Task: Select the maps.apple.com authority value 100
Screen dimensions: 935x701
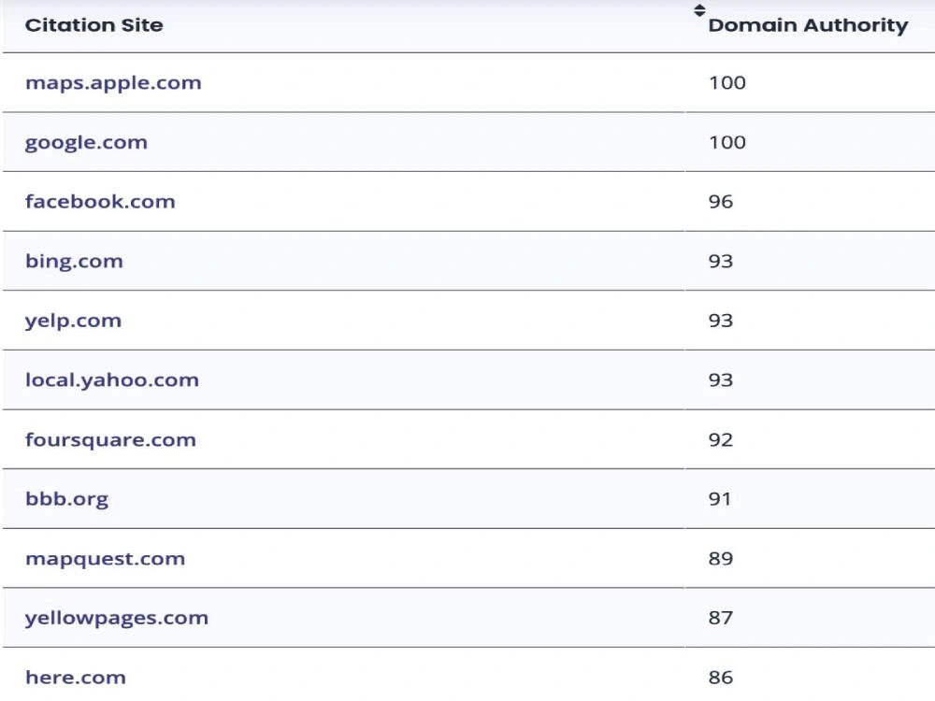Action: click(726, 83)
